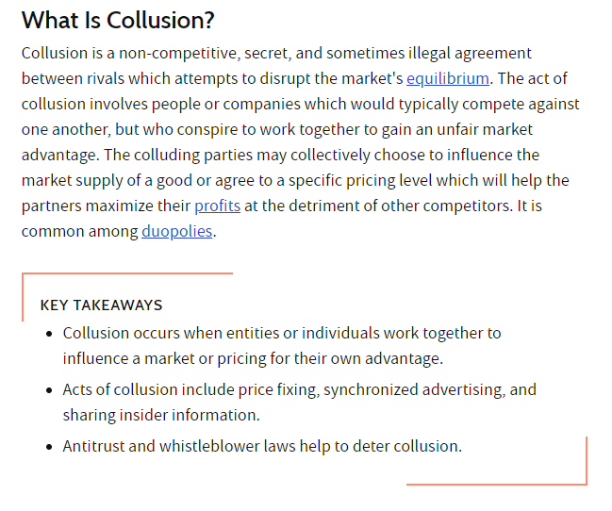Click the orange bottom-right corner border of takeaways box
This screenshot has height=511, width=612.
click(586, 484)
